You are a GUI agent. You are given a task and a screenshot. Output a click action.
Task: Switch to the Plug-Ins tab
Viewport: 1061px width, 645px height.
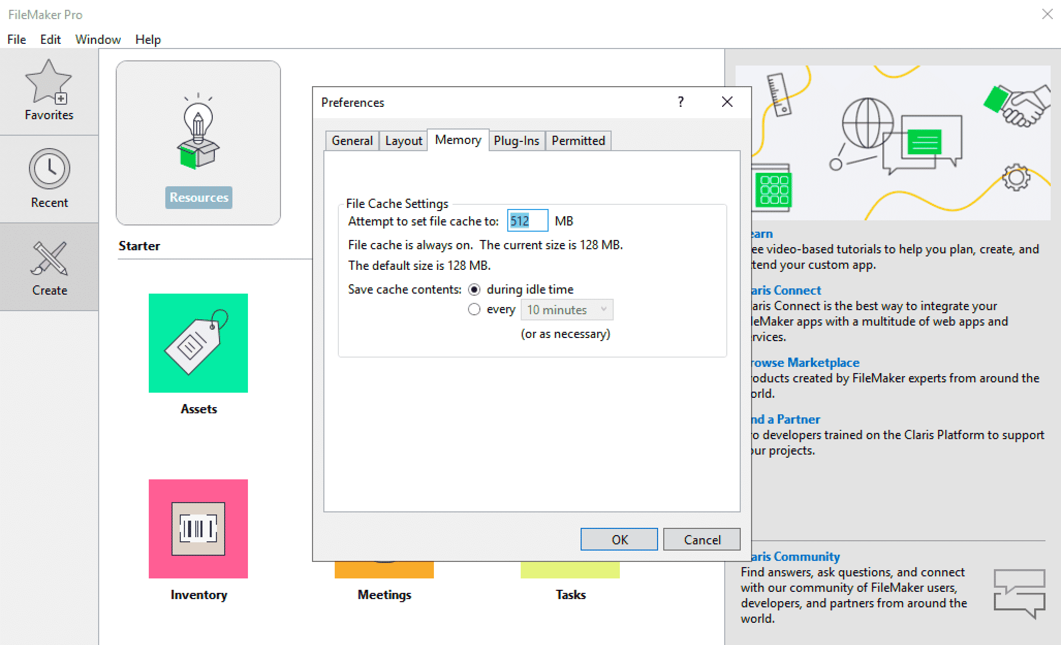[x=517, y=141]
